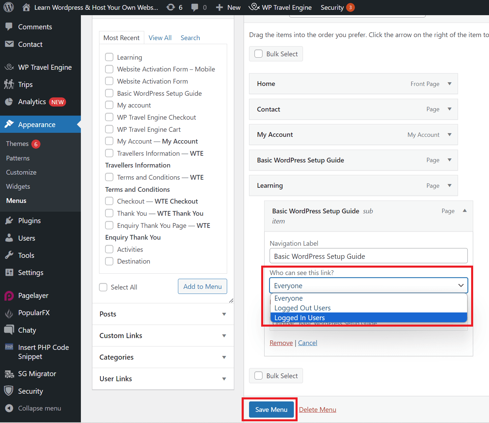Switch to the View All tab
The height and width of the screenshot is (423, 489).
coord(160,38)
